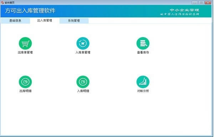Switch to the 系统管理 tab
214x137 pixels.
click(x=74, y=21)
